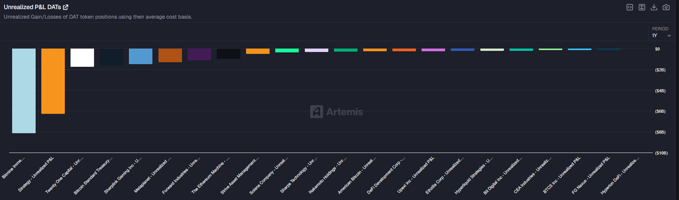Click the 'Bit Digital Inc - Unrealized...' axis label

click(x=503, y=176)
